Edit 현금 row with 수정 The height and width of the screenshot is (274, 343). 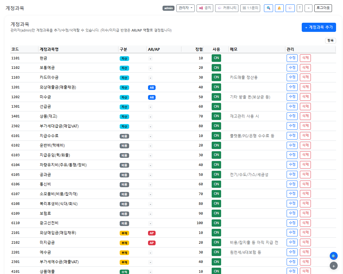coord(292,58)
